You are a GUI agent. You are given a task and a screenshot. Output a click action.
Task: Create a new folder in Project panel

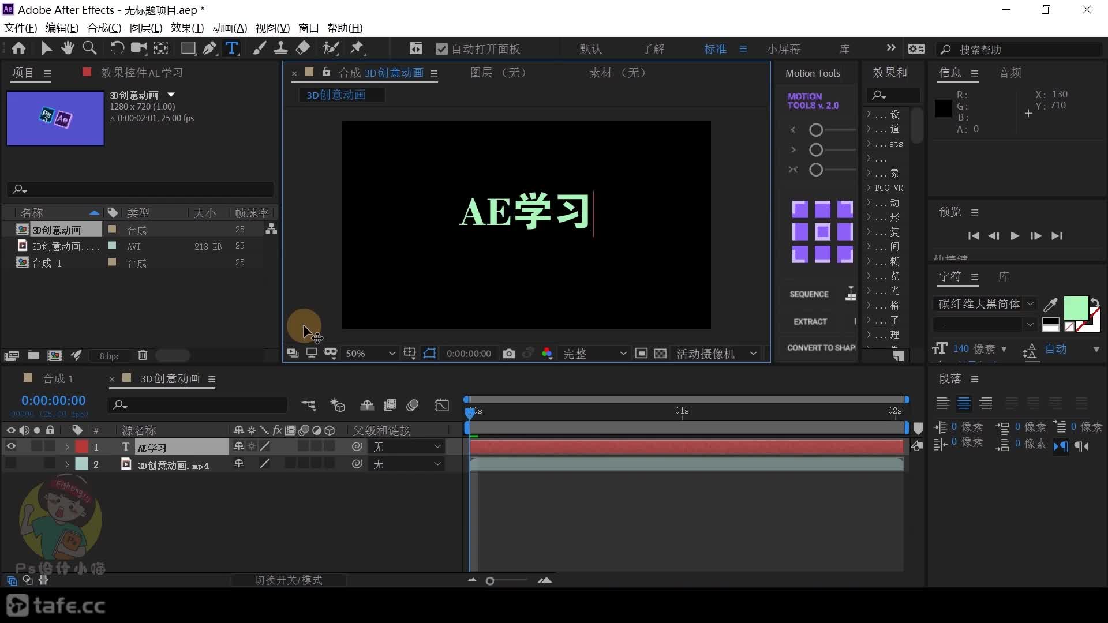[33, 355]
